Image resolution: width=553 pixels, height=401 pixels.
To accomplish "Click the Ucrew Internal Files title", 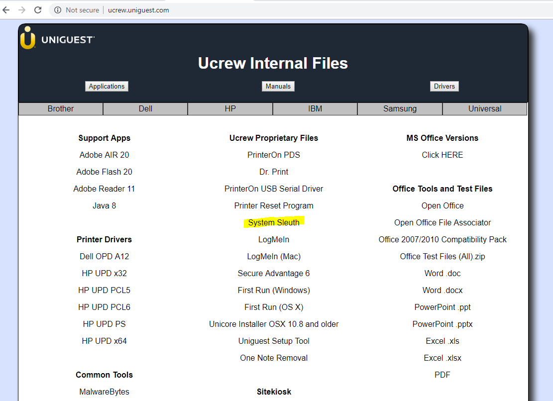I will tap(273, 63).
